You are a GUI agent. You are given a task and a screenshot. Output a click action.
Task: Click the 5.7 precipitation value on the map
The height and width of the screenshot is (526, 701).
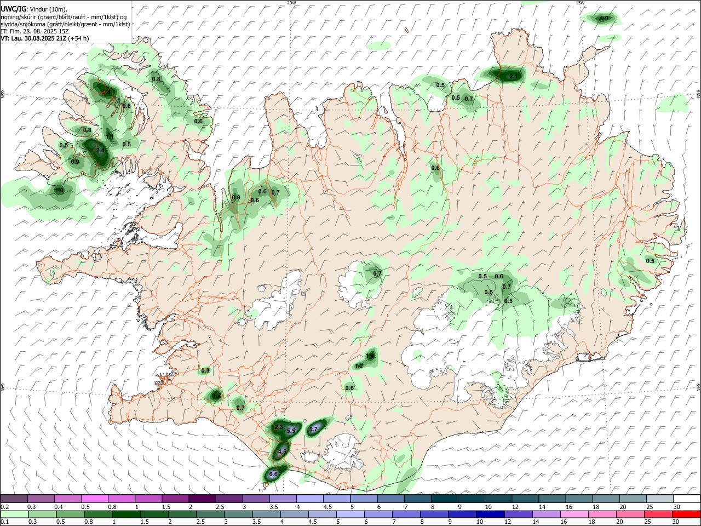click(314, 429)
